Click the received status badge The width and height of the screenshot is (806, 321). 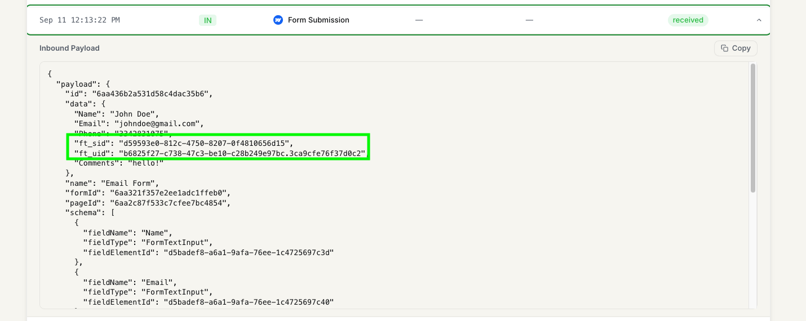[688, 20]
